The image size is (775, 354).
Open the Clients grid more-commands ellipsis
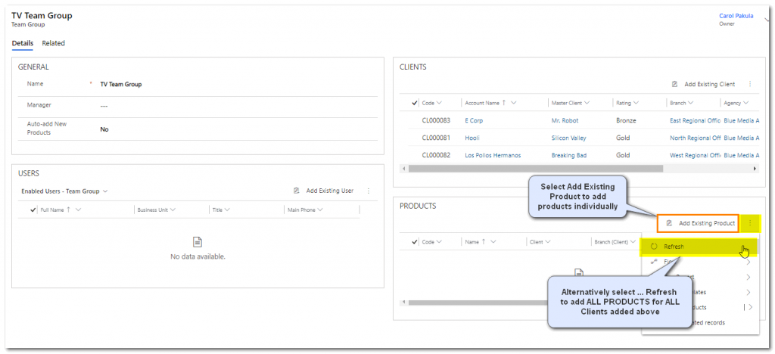point(750,85)
